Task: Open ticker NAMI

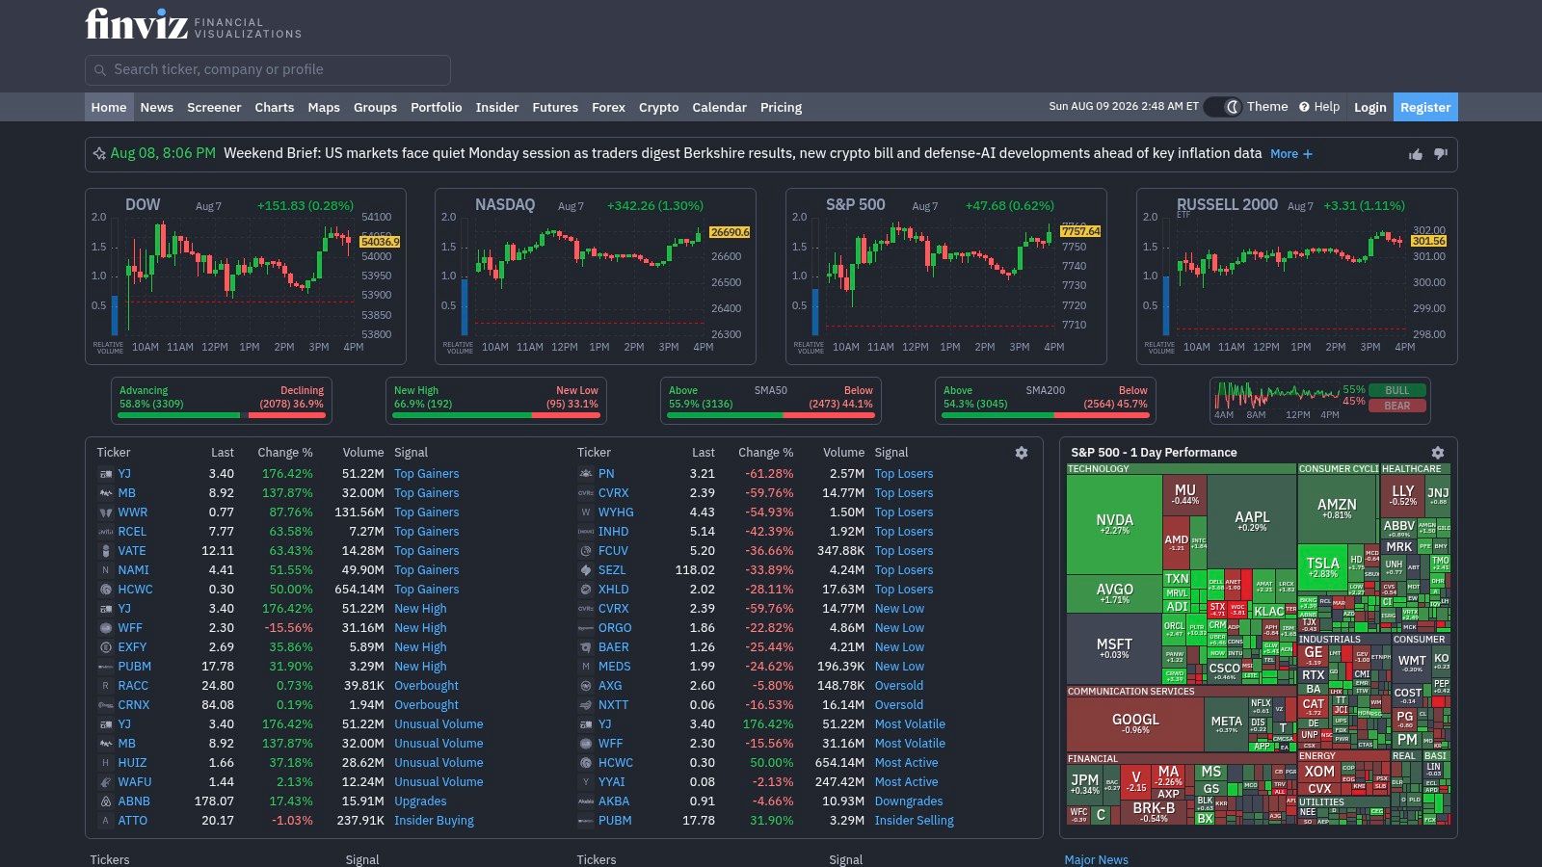Action: (134, 570)
